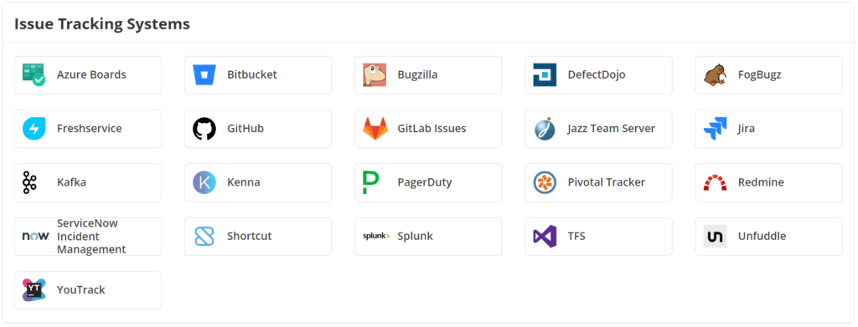Viewport: 858px width, 327px height.
Task: Select the GitHub octocat icon
Action: (204, 129)
